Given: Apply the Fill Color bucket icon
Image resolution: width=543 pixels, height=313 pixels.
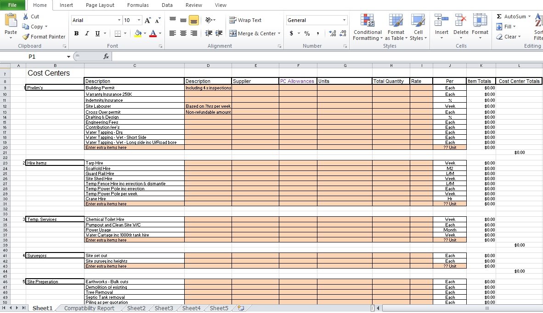Looking at the screenshot, I should click(x=138, y=33).
